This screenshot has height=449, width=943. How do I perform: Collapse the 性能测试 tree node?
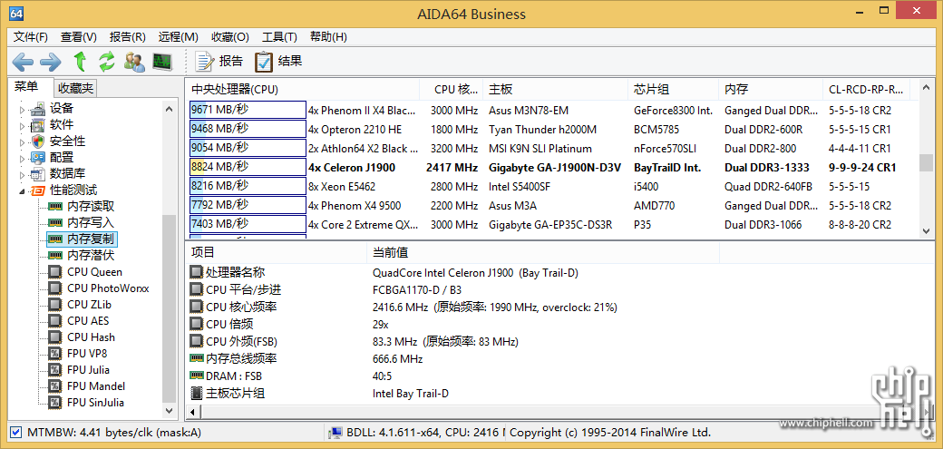(23, 190)
